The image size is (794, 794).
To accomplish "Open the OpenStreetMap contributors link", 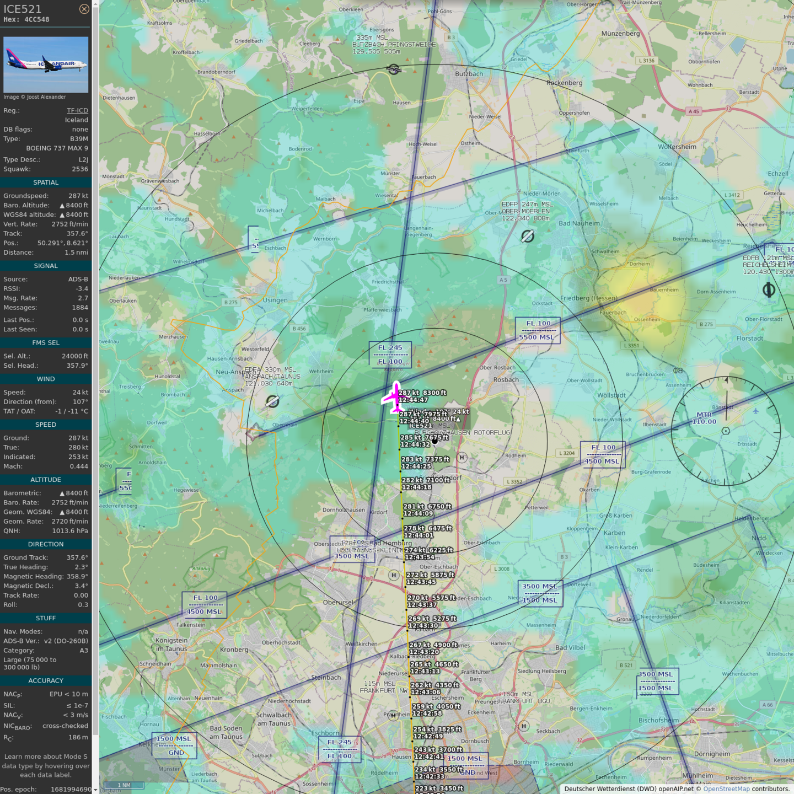I will (726, 788).
